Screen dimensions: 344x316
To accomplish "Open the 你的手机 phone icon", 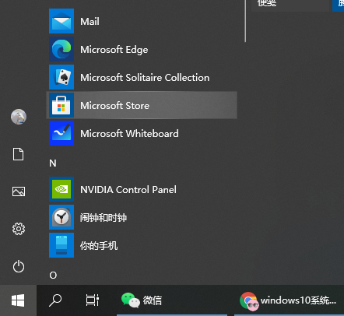I will coord(61,245).
